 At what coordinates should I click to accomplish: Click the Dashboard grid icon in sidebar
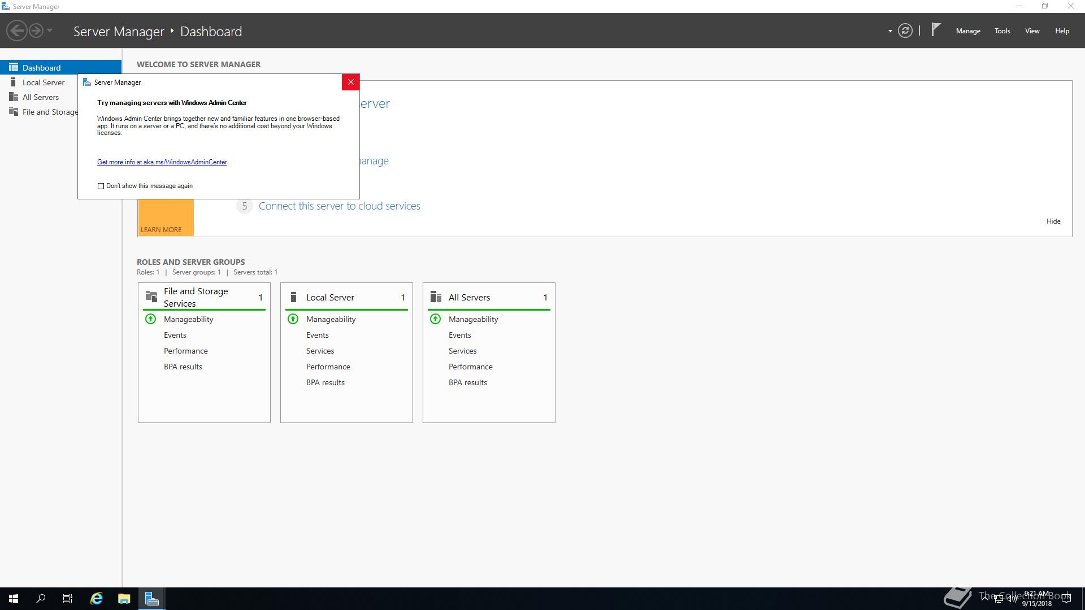pyautogui.click(x=14, y=67)
